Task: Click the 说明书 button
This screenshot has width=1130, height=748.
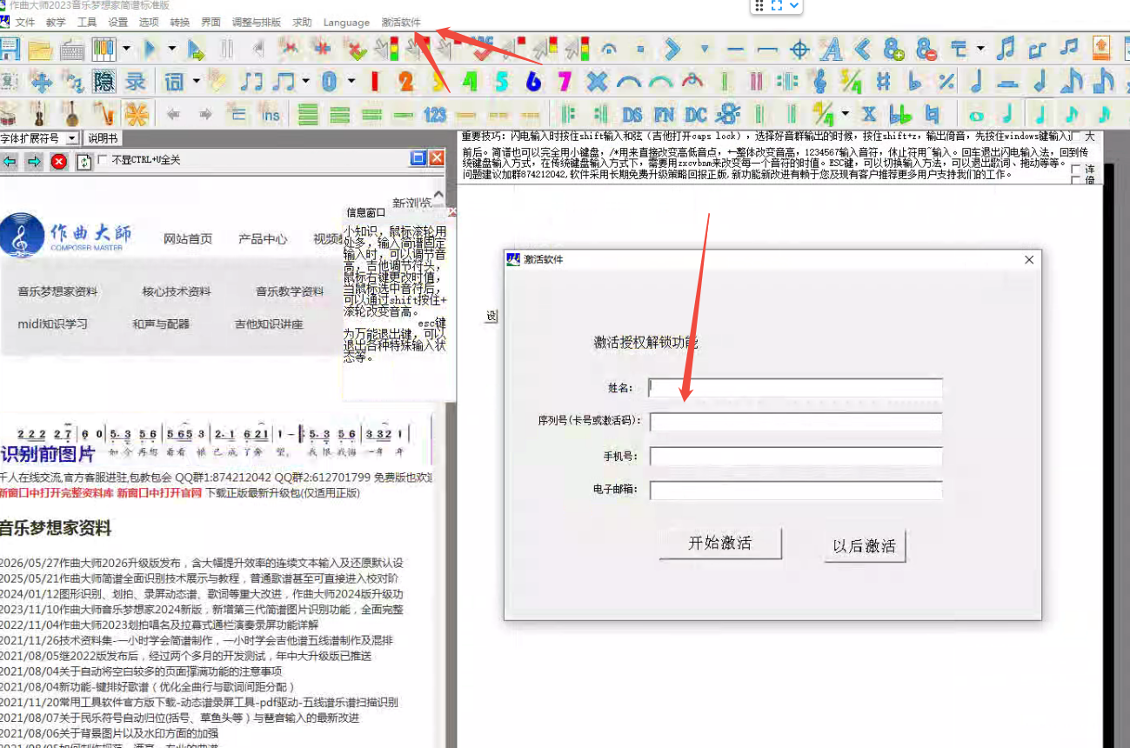Action: click(x=103, y=138)
